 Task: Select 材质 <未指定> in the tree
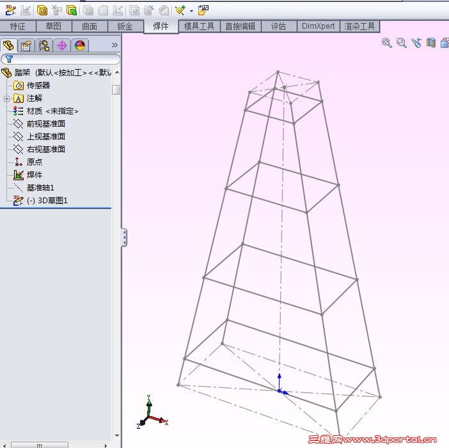click(x=46, y=111)
